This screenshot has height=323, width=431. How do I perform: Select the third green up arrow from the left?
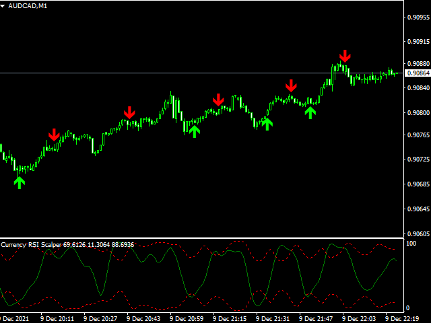[267, 122]
